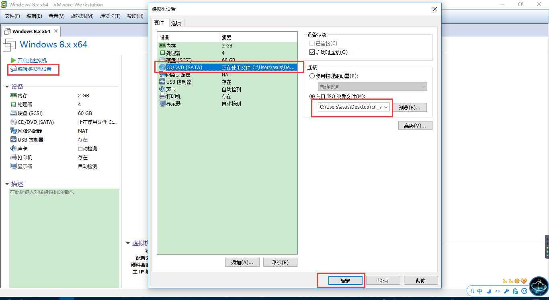The image size is (549, 300).
Task: Click the network adapter icon in main window
Action: pyautogui.click(x=14, y=131)
